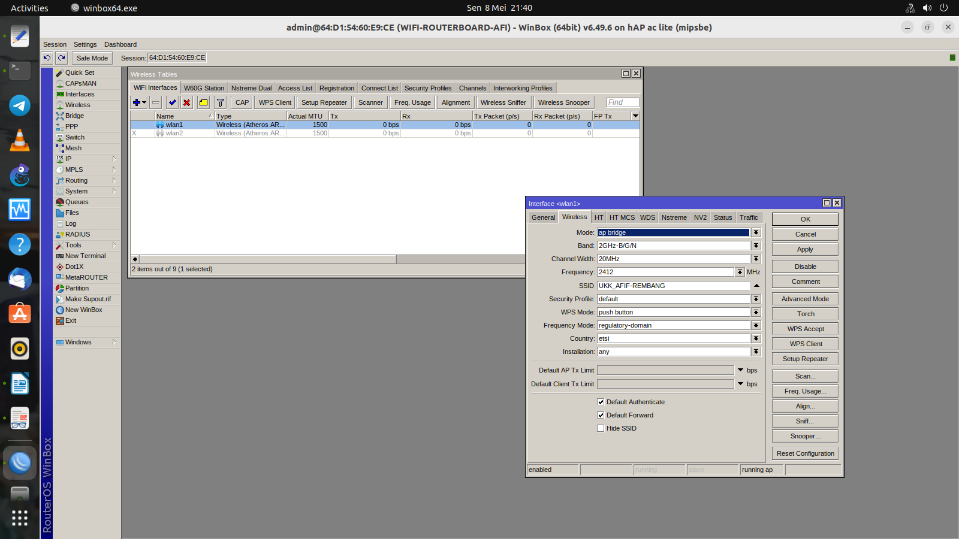Open the Session menu
The image size is (959, 539).
click(55, 44)
